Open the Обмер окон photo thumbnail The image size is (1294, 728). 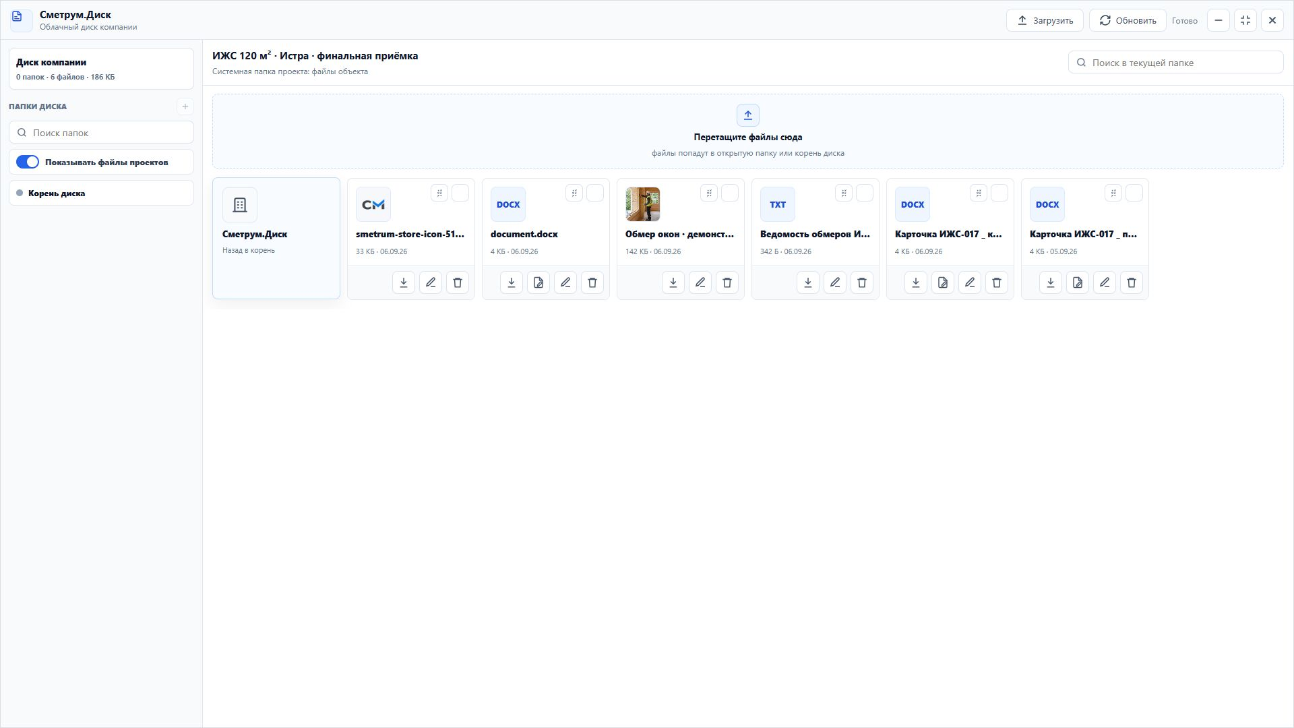point(643,204)
